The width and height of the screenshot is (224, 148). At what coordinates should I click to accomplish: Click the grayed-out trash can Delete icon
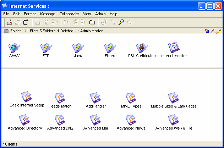pos(46,22)
